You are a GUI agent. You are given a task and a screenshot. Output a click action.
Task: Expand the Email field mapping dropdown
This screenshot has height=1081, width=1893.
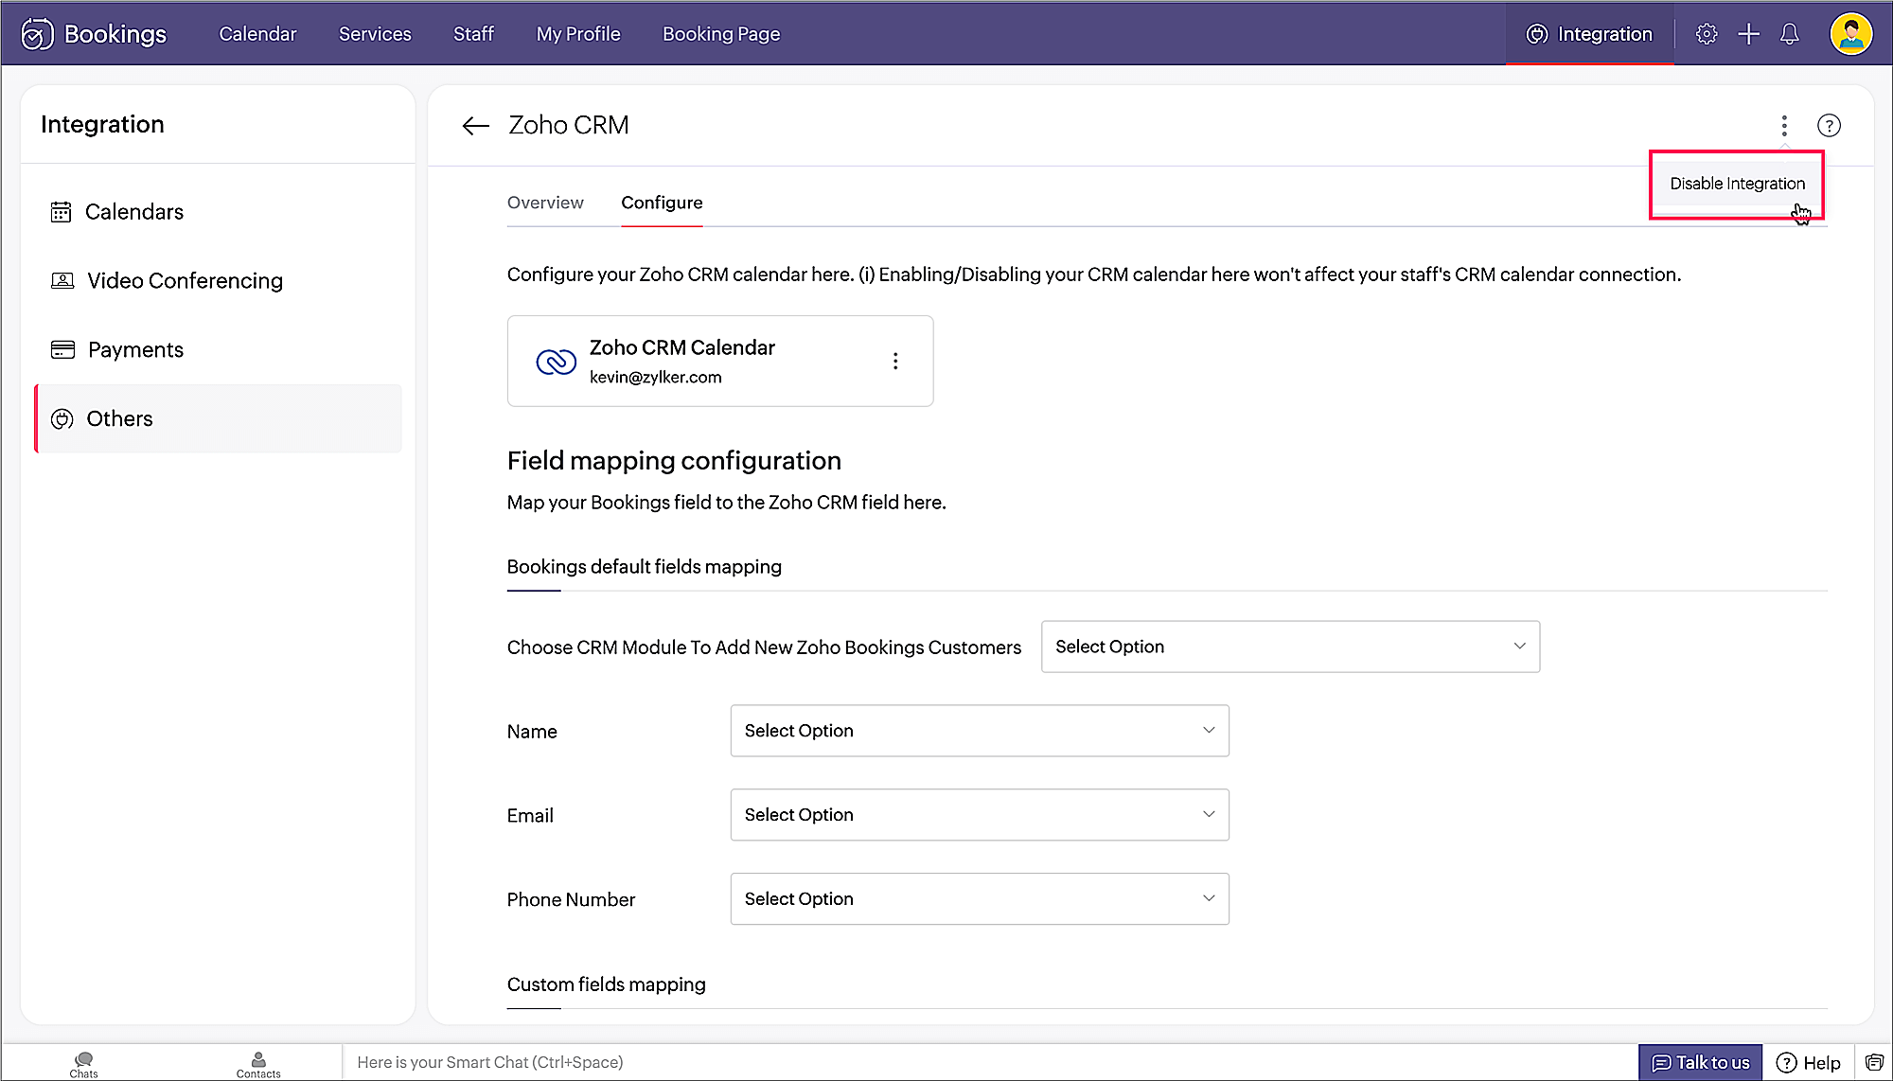click(980, 815)
